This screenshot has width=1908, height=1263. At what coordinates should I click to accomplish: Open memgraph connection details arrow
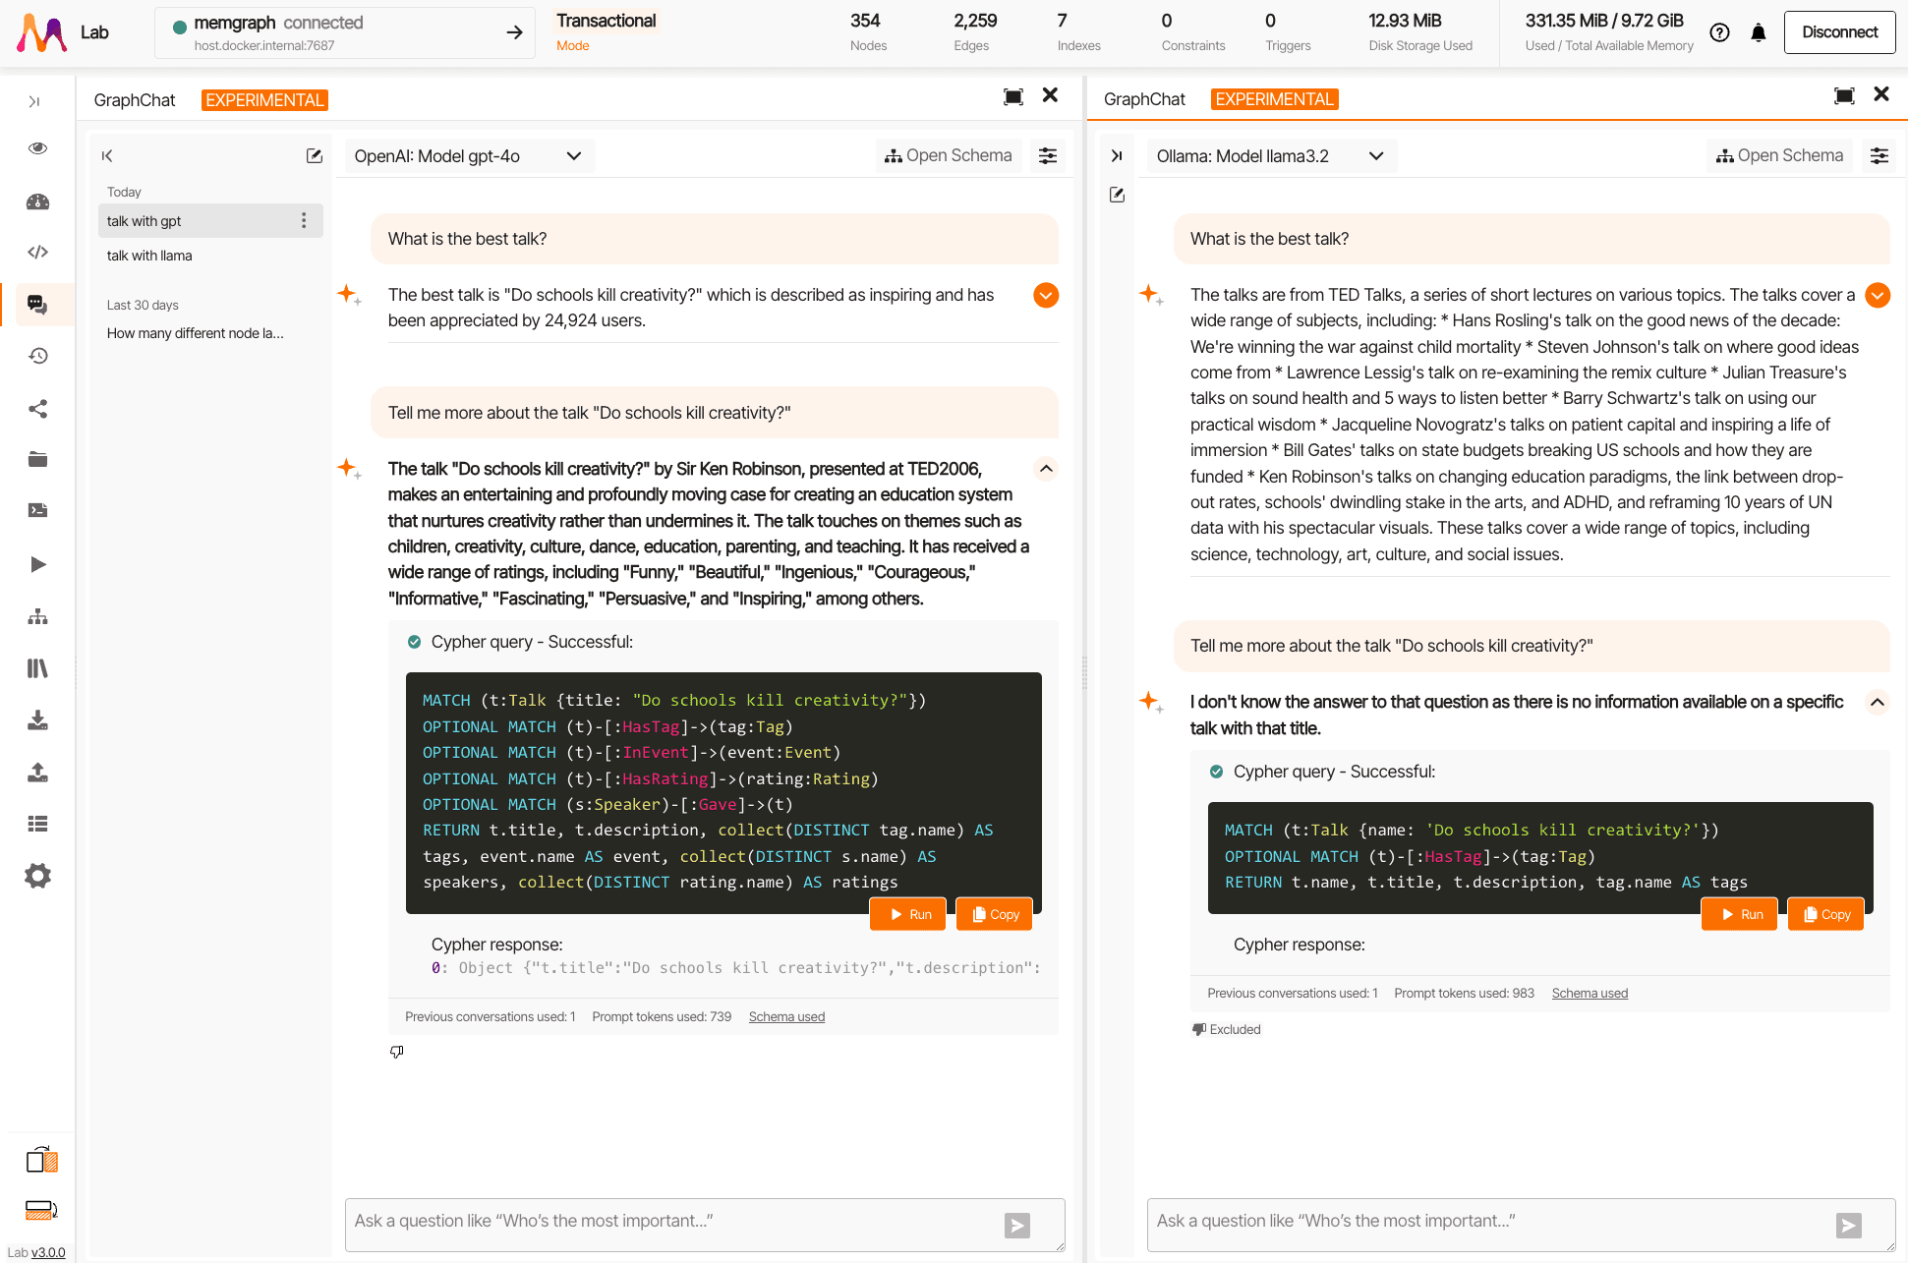(x=514, y=32)
